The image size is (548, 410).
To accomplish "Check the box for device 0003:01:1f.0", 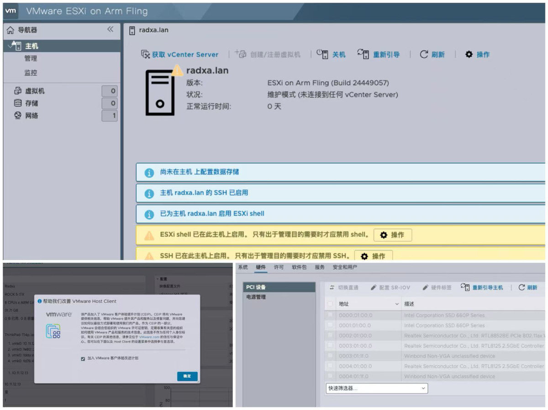I will (331, 356).
